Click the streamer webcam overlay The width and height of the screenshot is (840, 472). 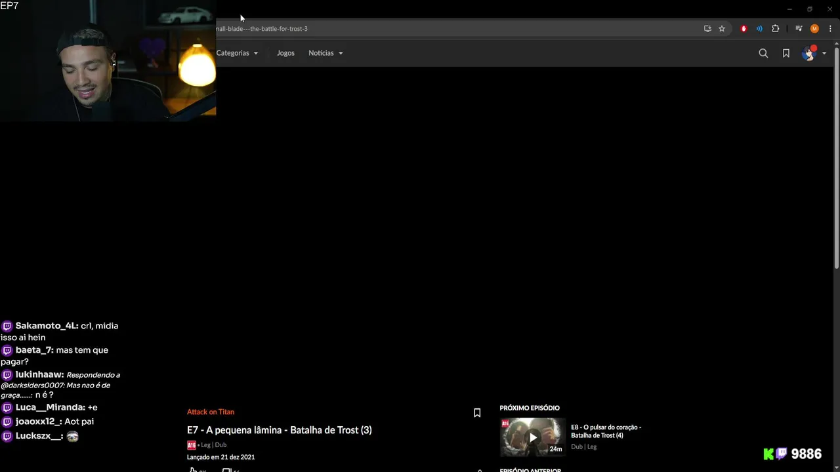108,60
